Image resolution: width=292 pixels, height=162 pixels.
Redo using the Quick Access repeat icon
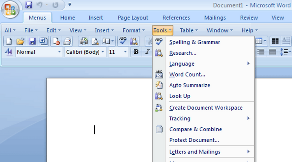[x=56, y=5]
